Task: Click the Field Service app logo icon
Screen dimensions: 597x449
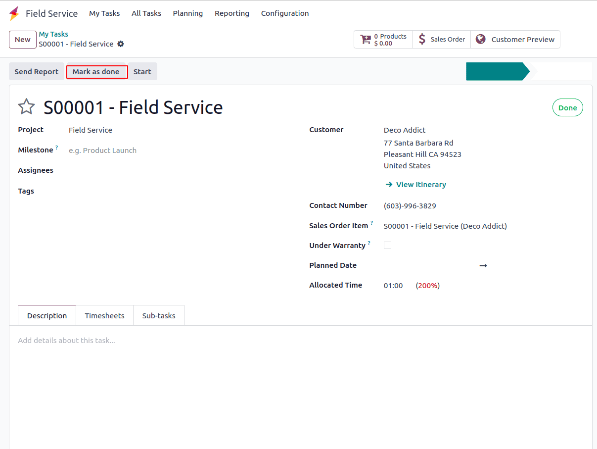Action: click(14, 13)
